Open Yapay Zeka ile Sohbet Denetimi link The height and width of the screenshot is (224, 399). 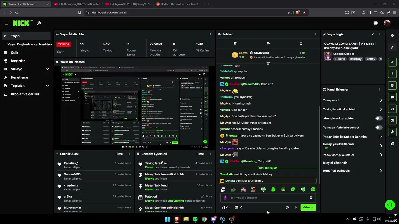click(x=353, y=137)
